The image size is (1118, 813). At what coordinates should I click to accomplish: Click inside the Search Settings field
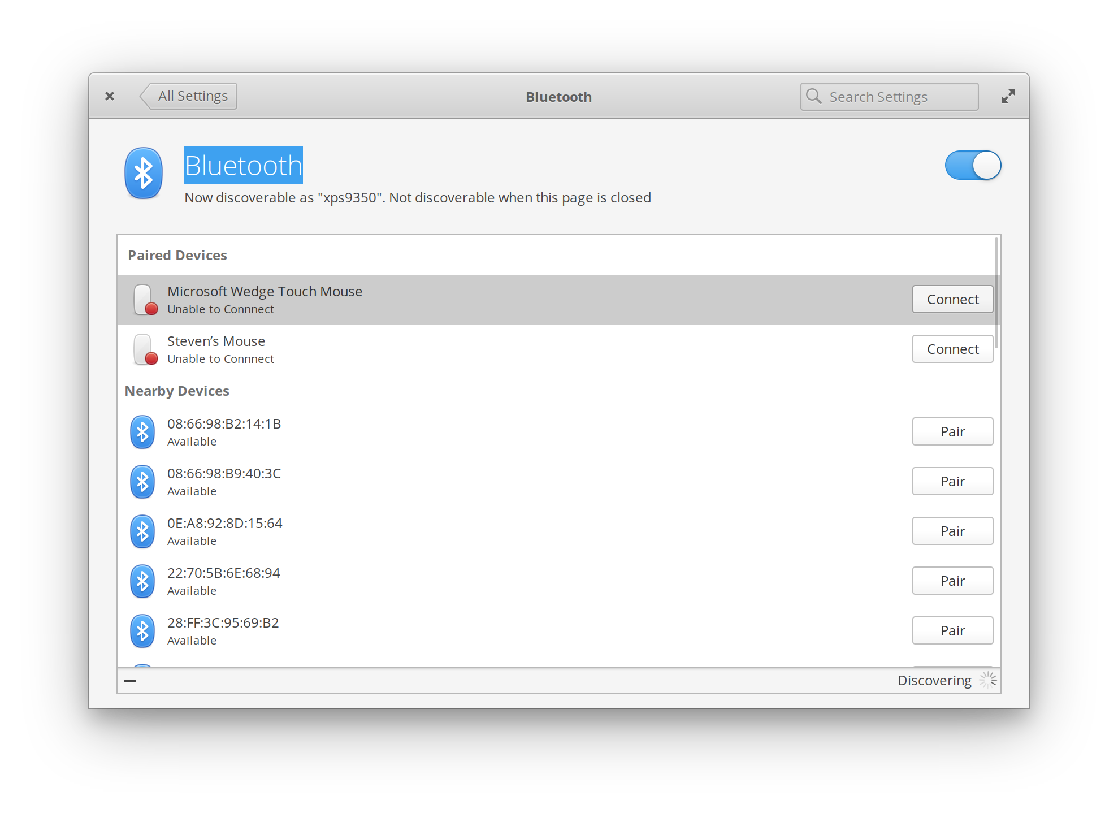pos(893,96)
